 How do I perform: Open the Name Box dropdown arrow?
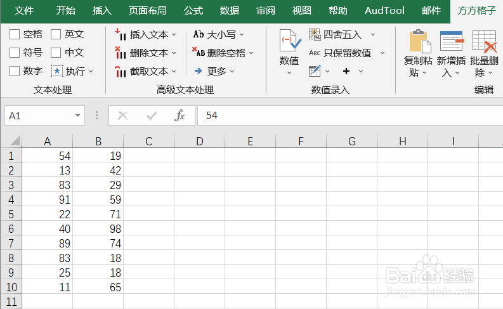tap(77, 115)
